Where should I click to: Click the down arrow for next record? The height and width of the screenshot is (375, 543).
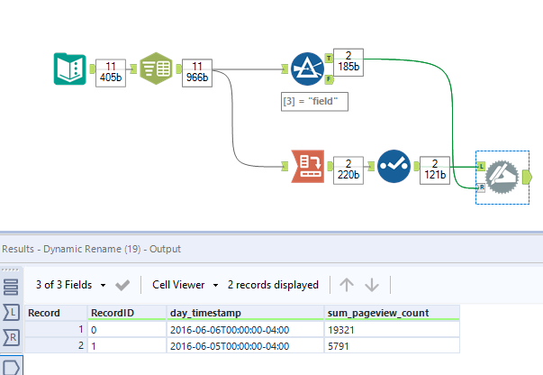(372, 285)
